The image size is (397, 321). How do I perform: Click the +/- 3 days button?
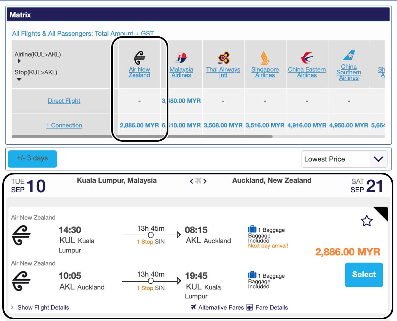[32, 159]
